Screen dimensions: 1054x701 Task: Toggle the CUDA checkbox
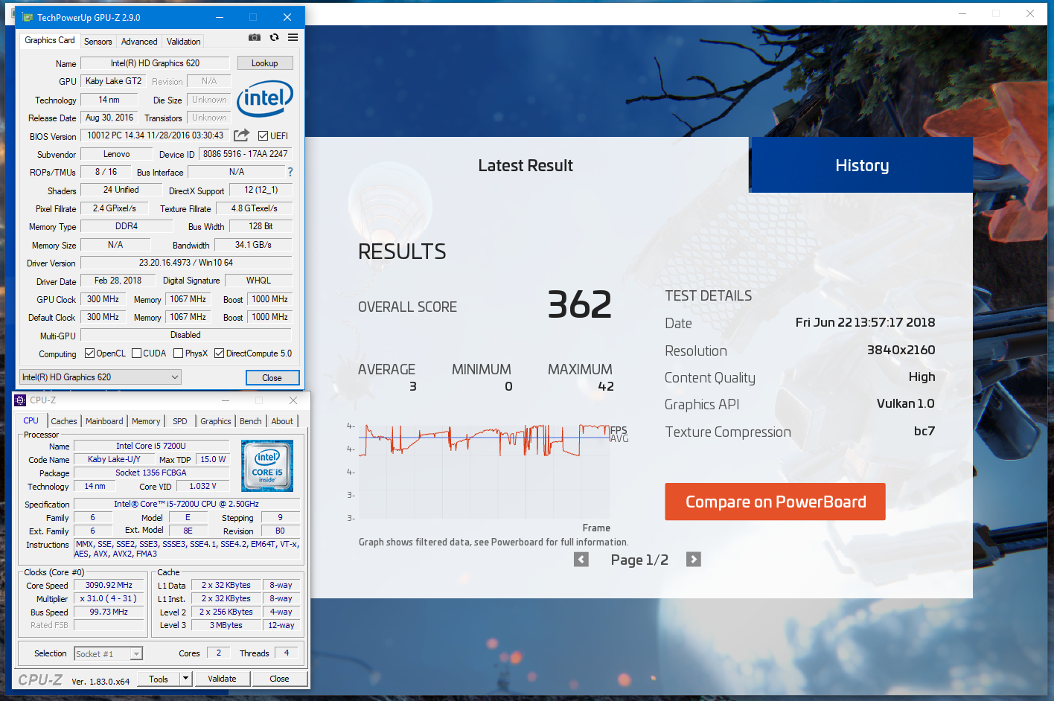(136, 353)
